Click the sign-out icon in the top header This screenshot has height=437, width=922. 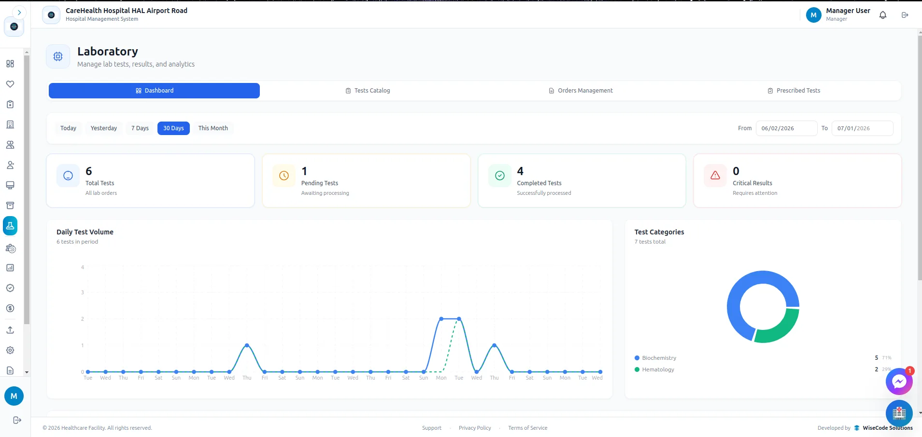[x=905, y=15]
